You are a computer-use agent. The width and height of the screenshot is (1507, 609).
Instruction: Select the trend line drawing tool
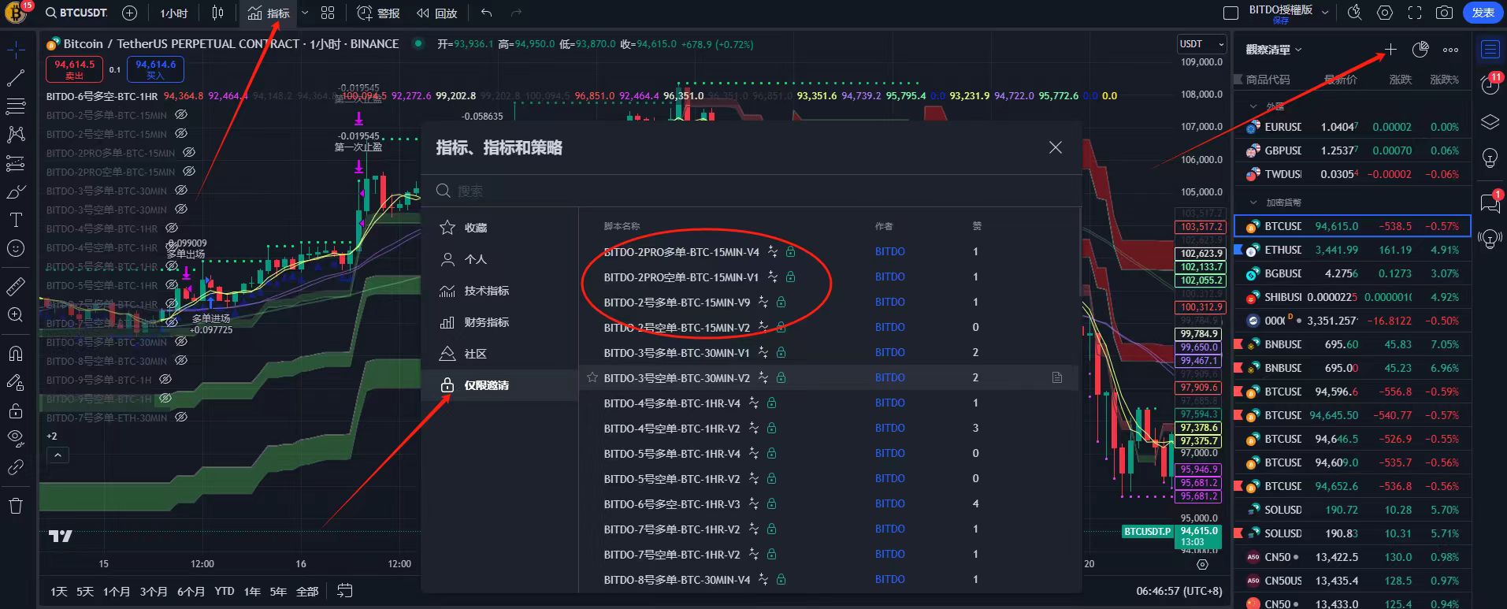pyautogui.click(x=15, y=78)
